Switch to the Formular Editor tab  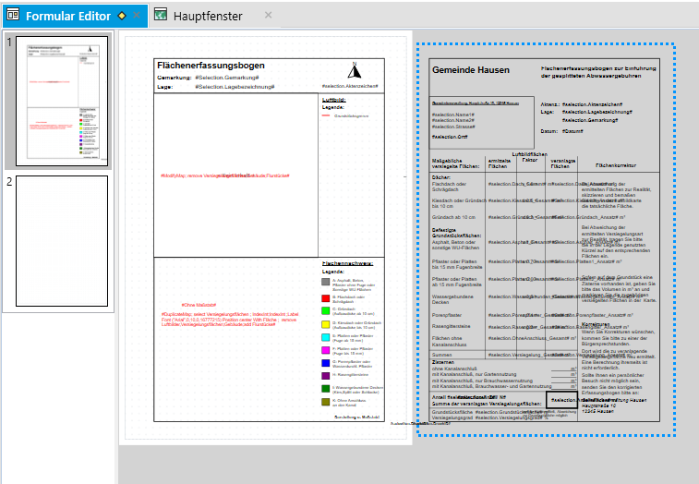point(75,16)
